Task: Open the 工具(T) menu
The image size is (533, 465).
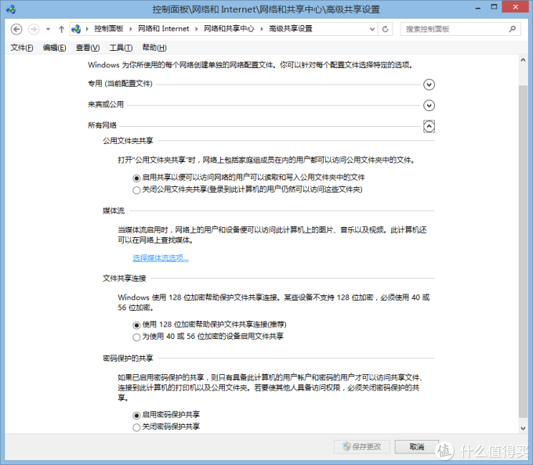Action: pos(121,48)
